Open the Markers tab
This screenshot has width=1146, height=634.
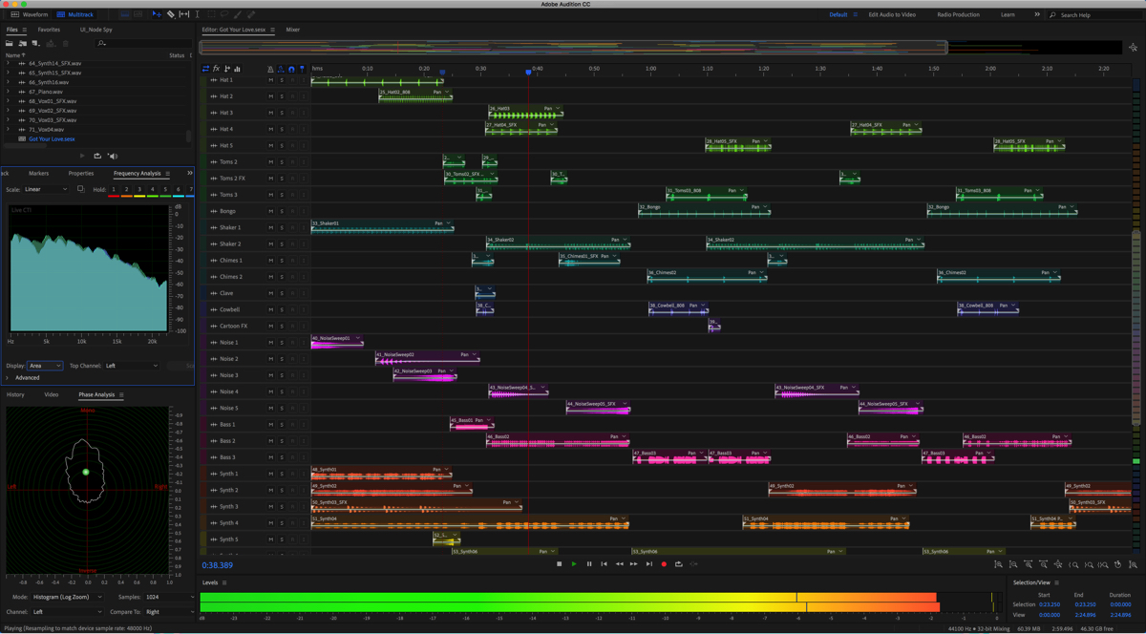[38, 174]
